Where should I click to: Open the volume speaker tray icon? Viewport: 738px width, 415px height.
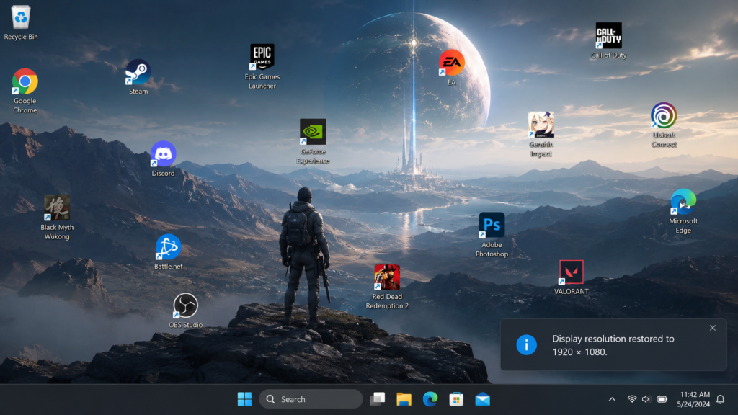click(x=646, y=399)
